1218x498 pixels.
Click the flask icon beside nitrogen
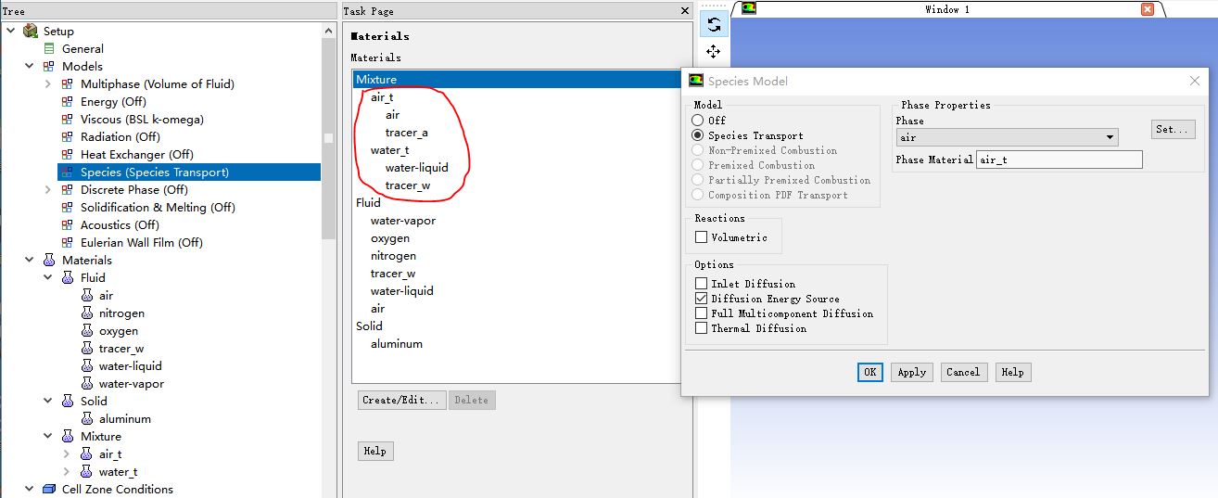point(87,313)
